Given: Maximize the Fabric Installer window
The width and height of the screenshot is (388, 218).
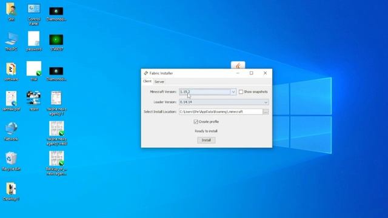Looking at the screenshot, I should (252, 73).
